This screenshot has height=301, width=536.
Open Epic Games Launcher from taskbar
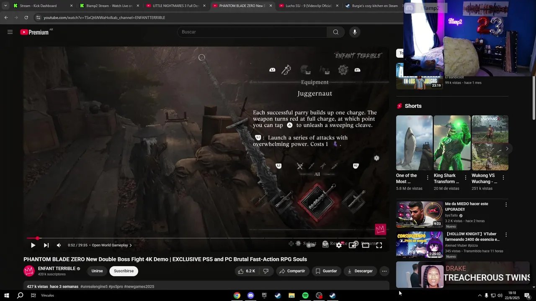click(264, 296)
